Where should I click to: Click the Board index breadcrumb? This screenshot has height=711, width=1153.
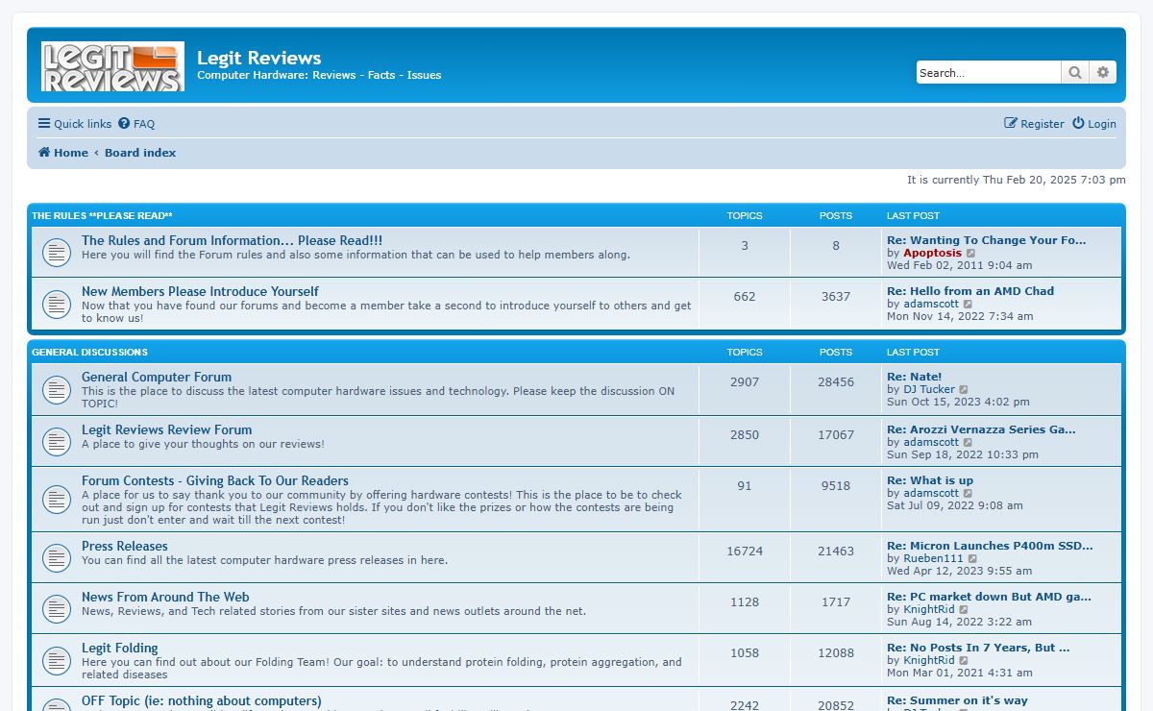(140, 153)
